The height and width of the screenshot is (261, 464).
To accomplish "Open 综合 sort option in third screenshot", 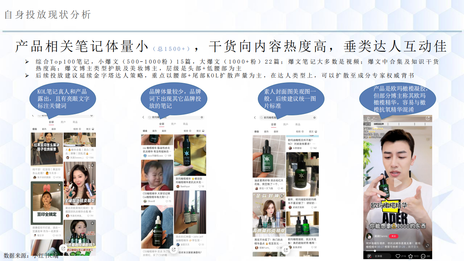I will pyautogui.click(x=257, y=131).
